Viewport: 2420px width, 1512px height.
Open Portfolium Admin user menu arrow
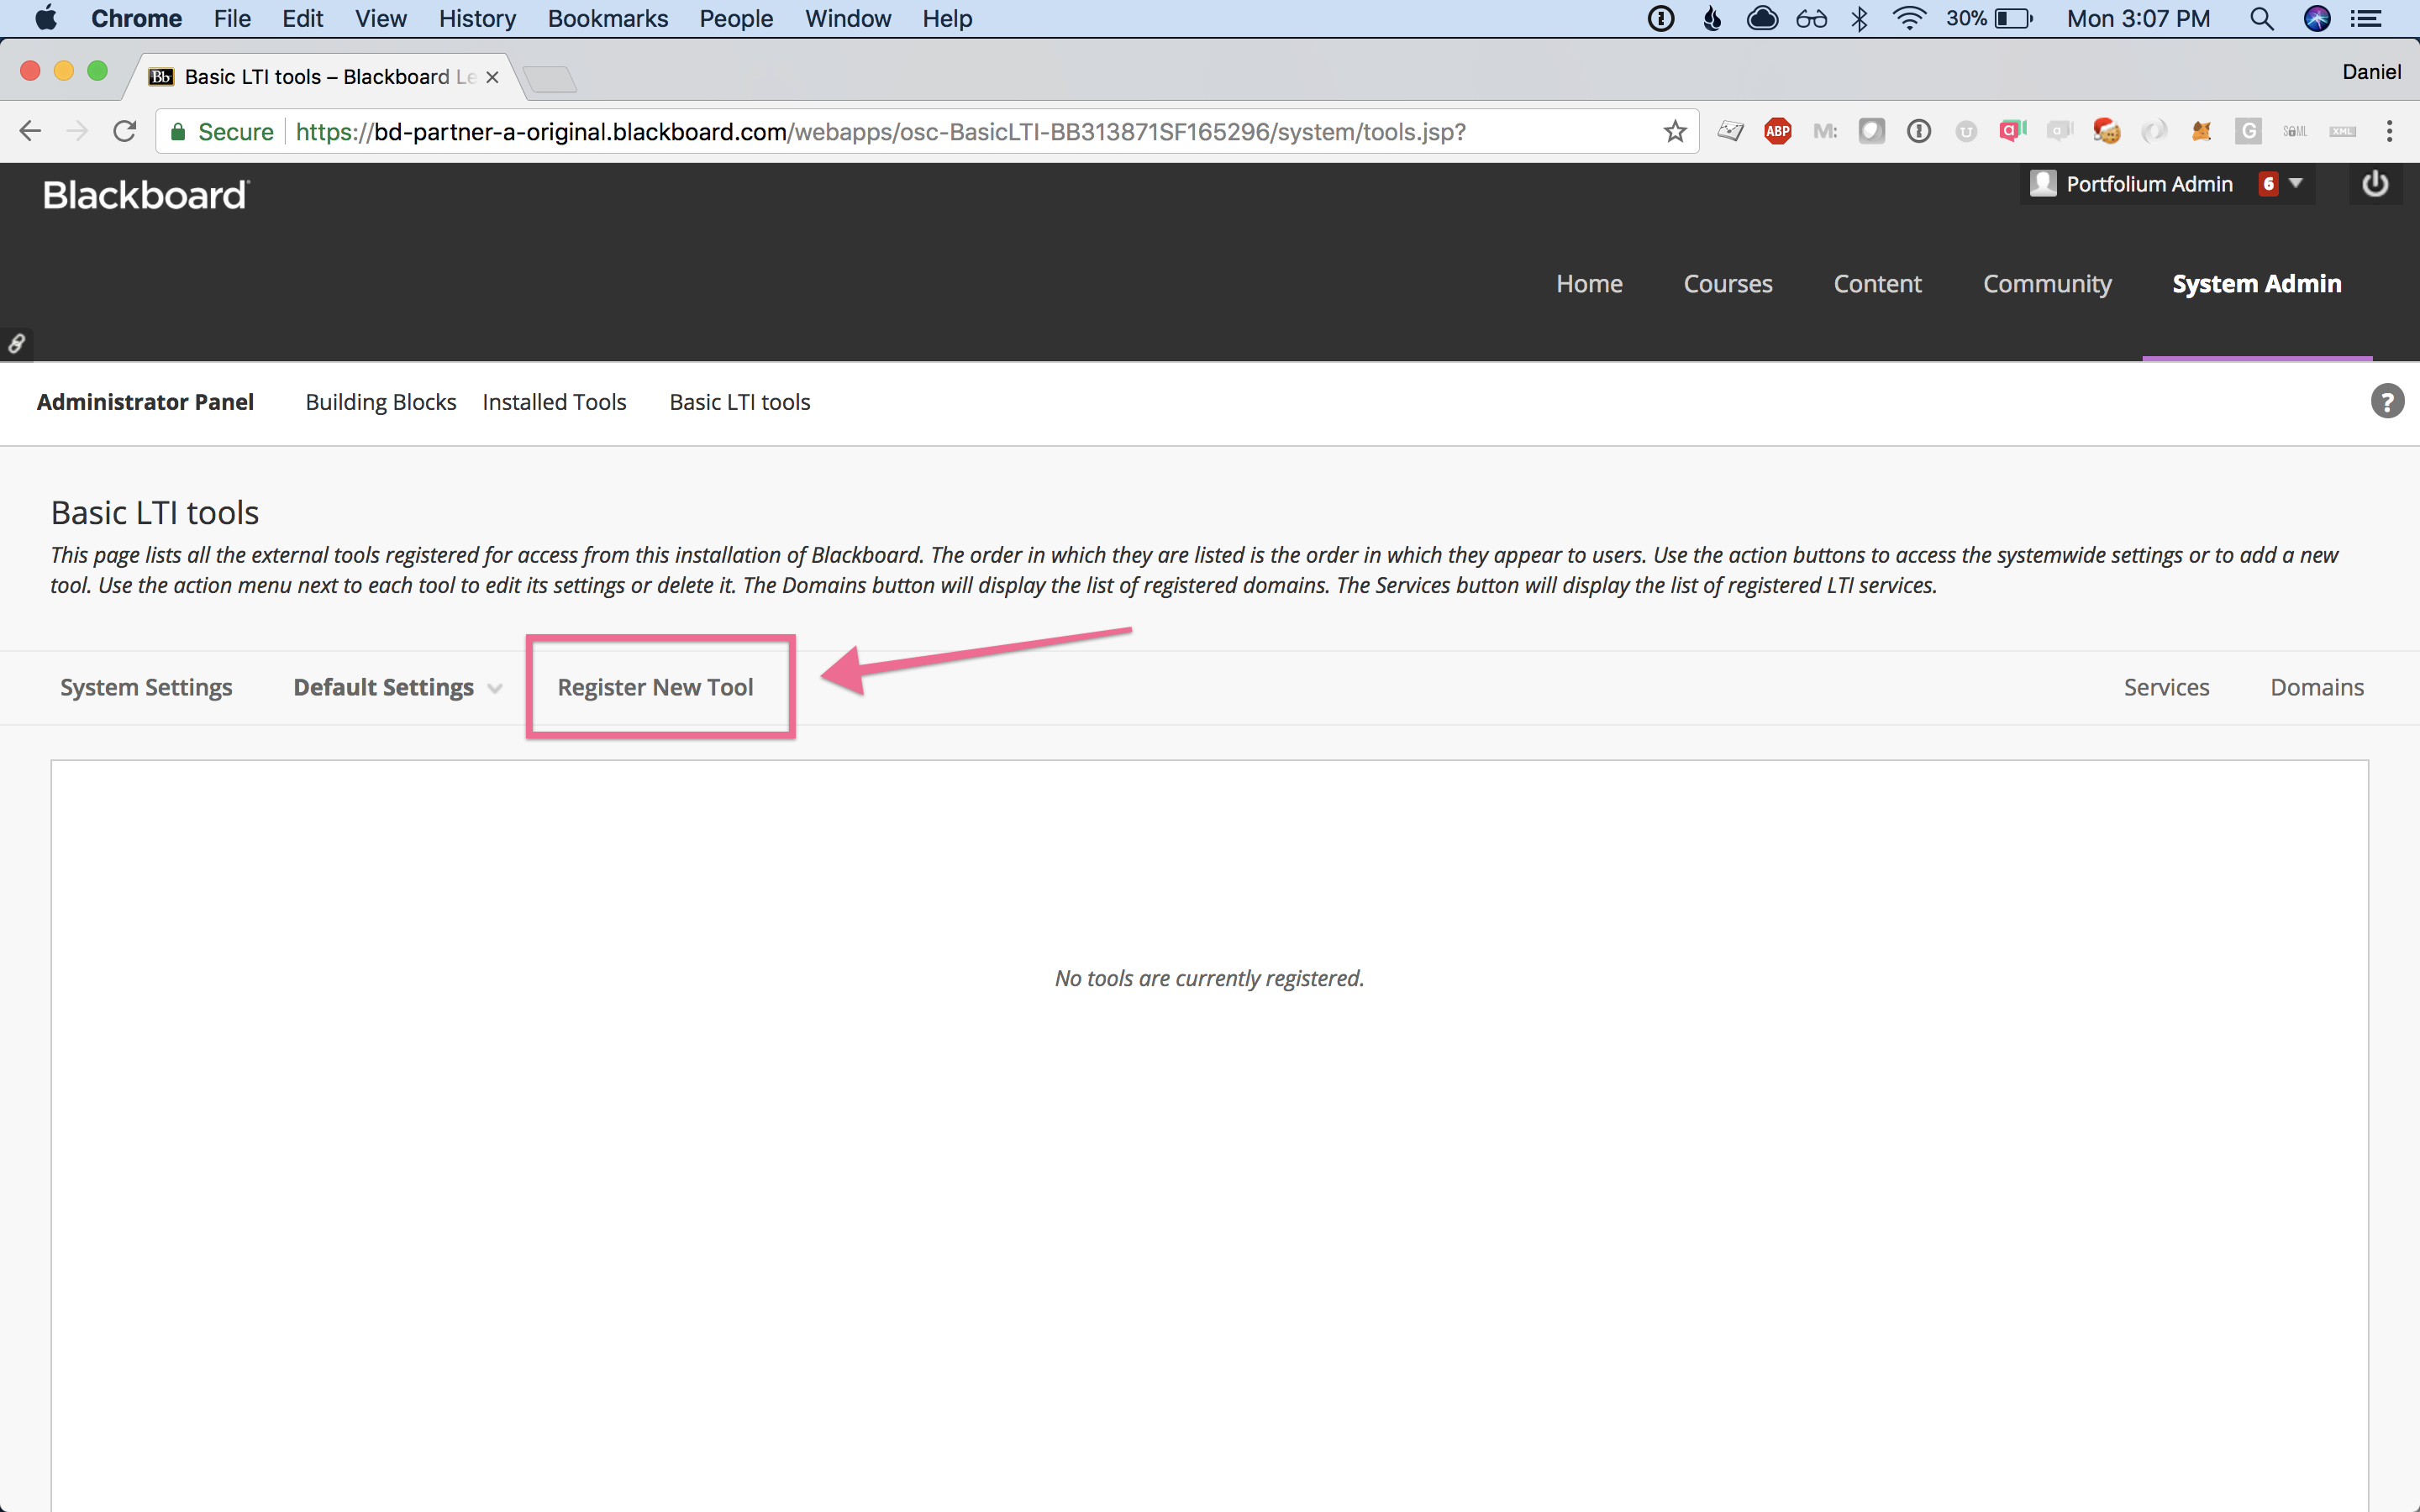[x=2296, y=183]
